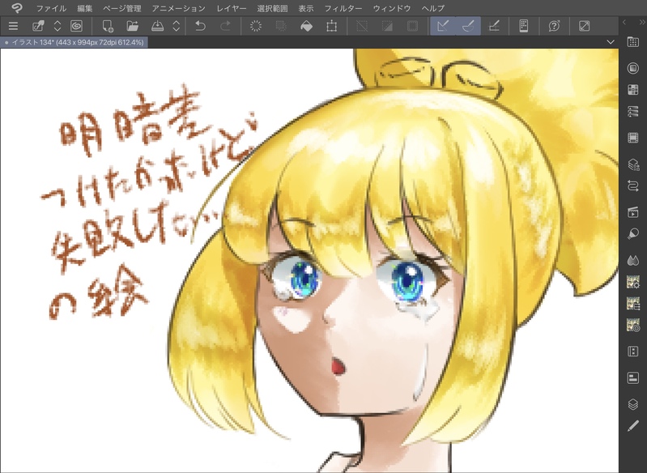The height and width of the screenshot is (473, 647).
Task: Open the thumbnail-with-gear palette icon
Action: click(x=633, y=282)
